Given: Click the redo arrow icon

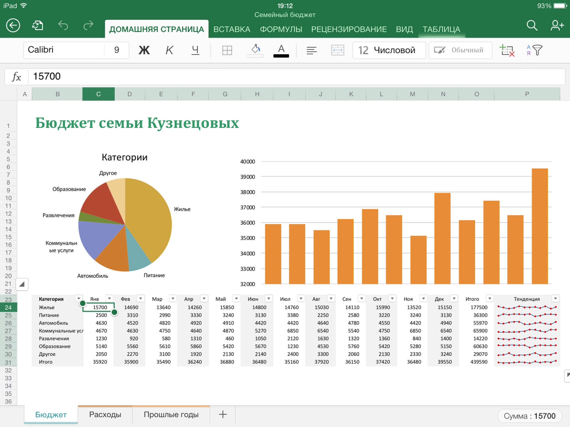Looking at the screenshot, I should [88, 26].
